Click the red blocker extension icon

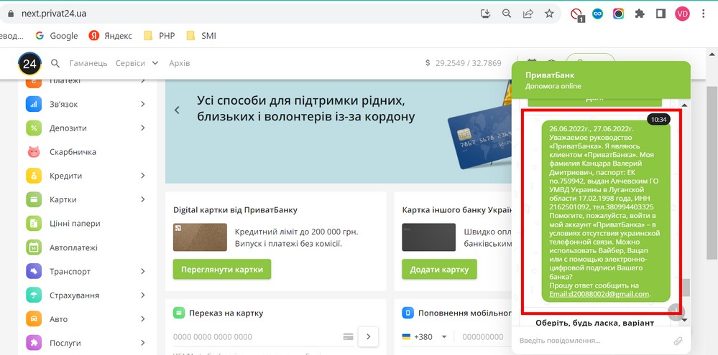577,14
